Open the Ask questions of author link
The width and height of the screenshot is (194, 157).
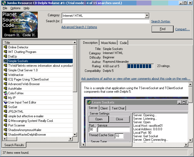[x=136, y=79]
